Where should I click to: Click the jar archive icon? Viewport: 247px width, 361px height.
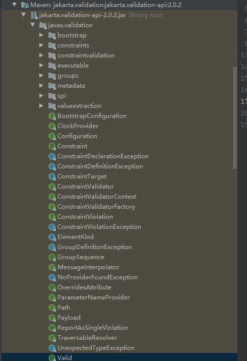pos(34,15)
